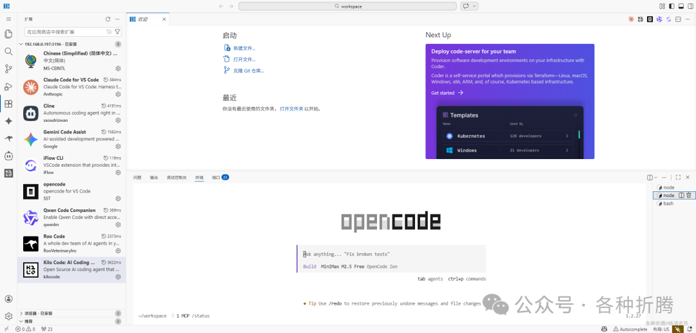
Task: Manage Kilo Code extension gear
Action: tap(118, 277)
